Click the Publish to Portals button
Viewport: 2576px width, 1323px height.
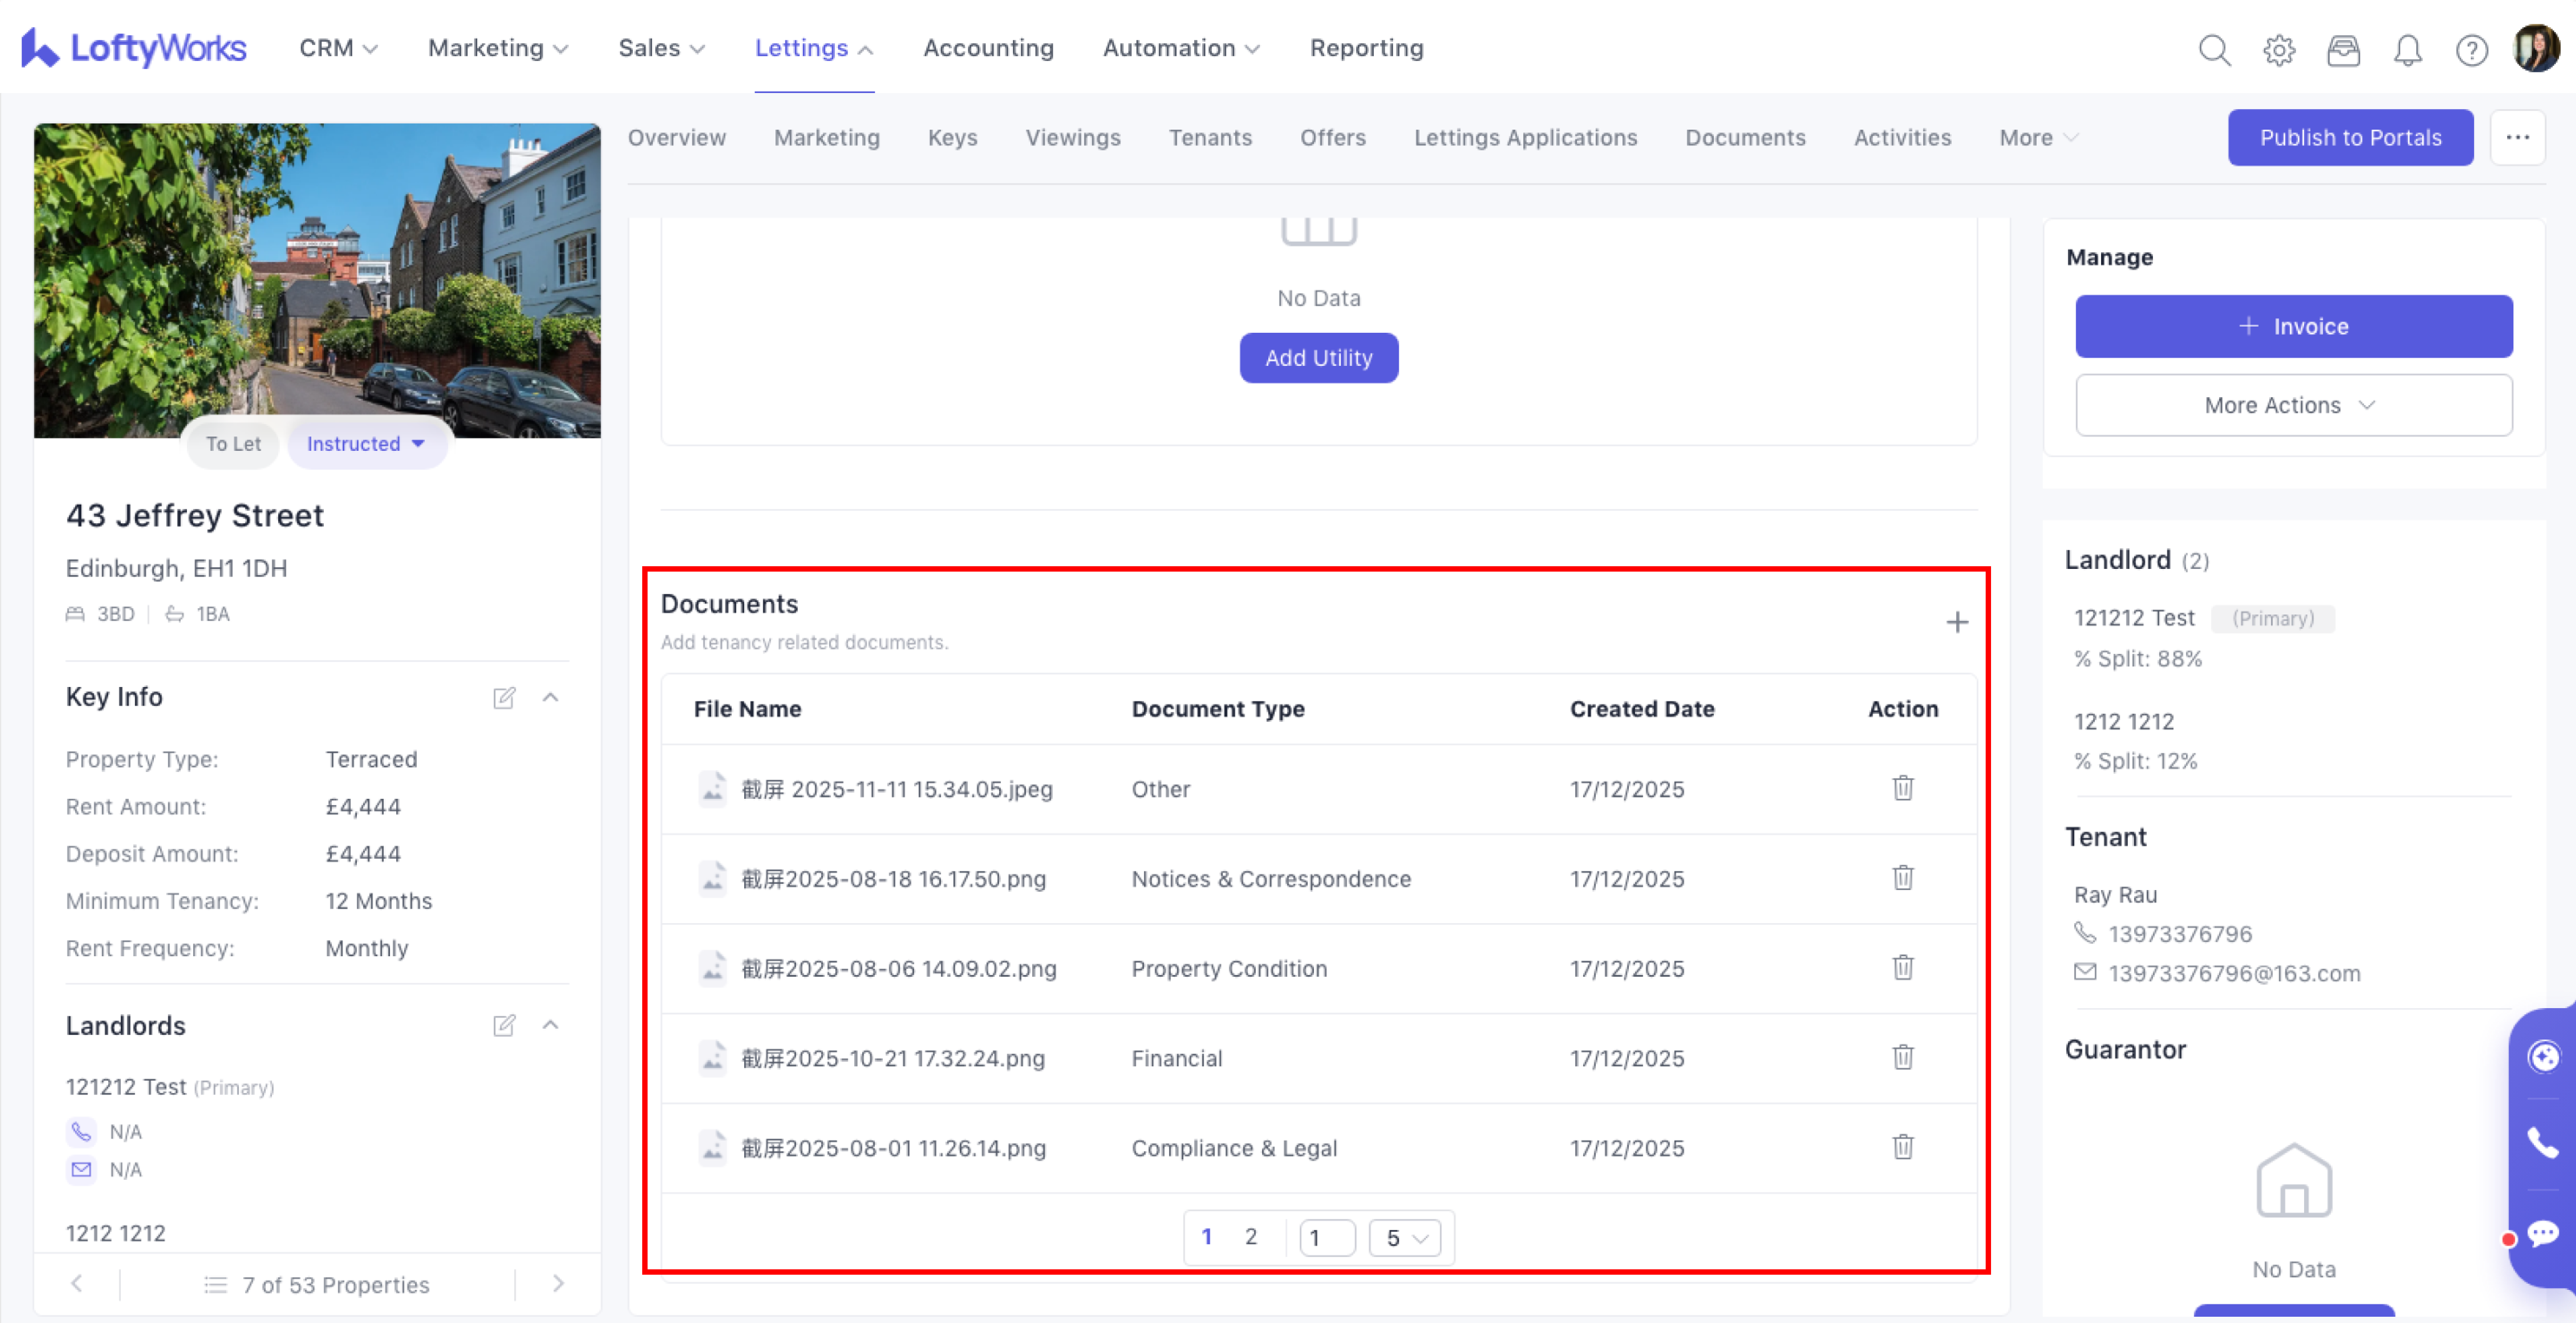[x=2350, y=138]
